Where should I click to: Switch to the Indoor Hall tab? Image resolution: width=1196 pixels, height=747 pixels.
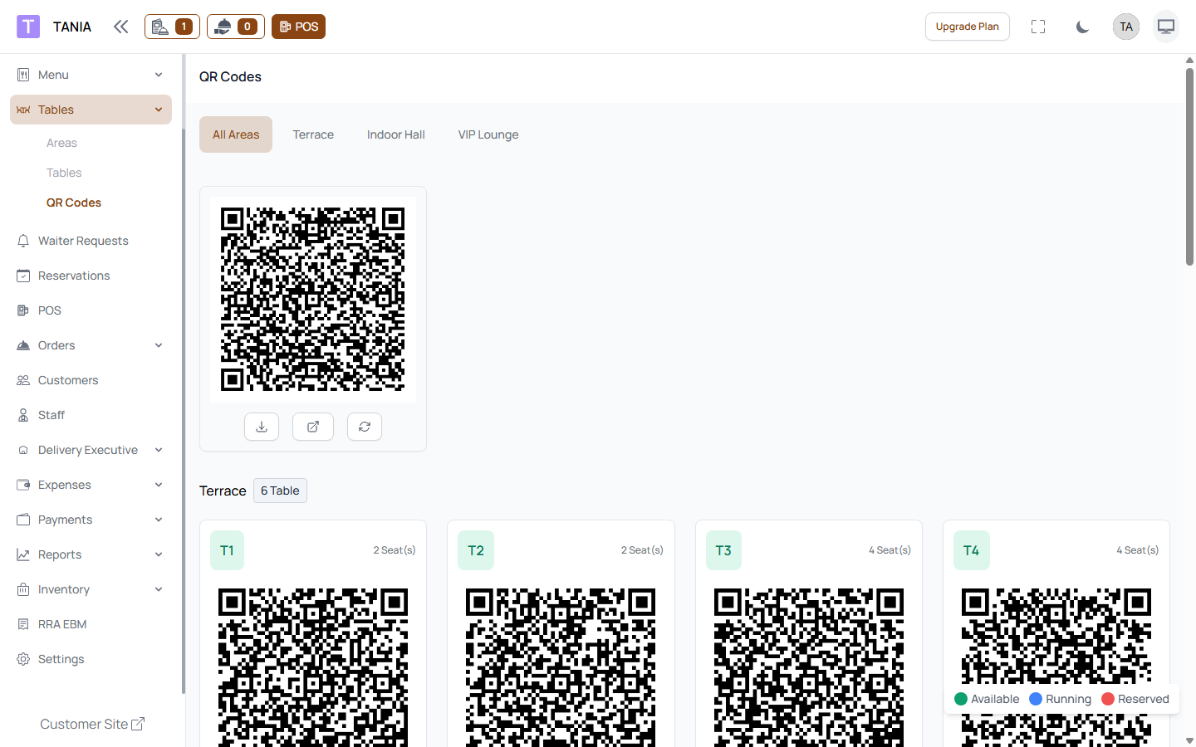click(396, 134)
